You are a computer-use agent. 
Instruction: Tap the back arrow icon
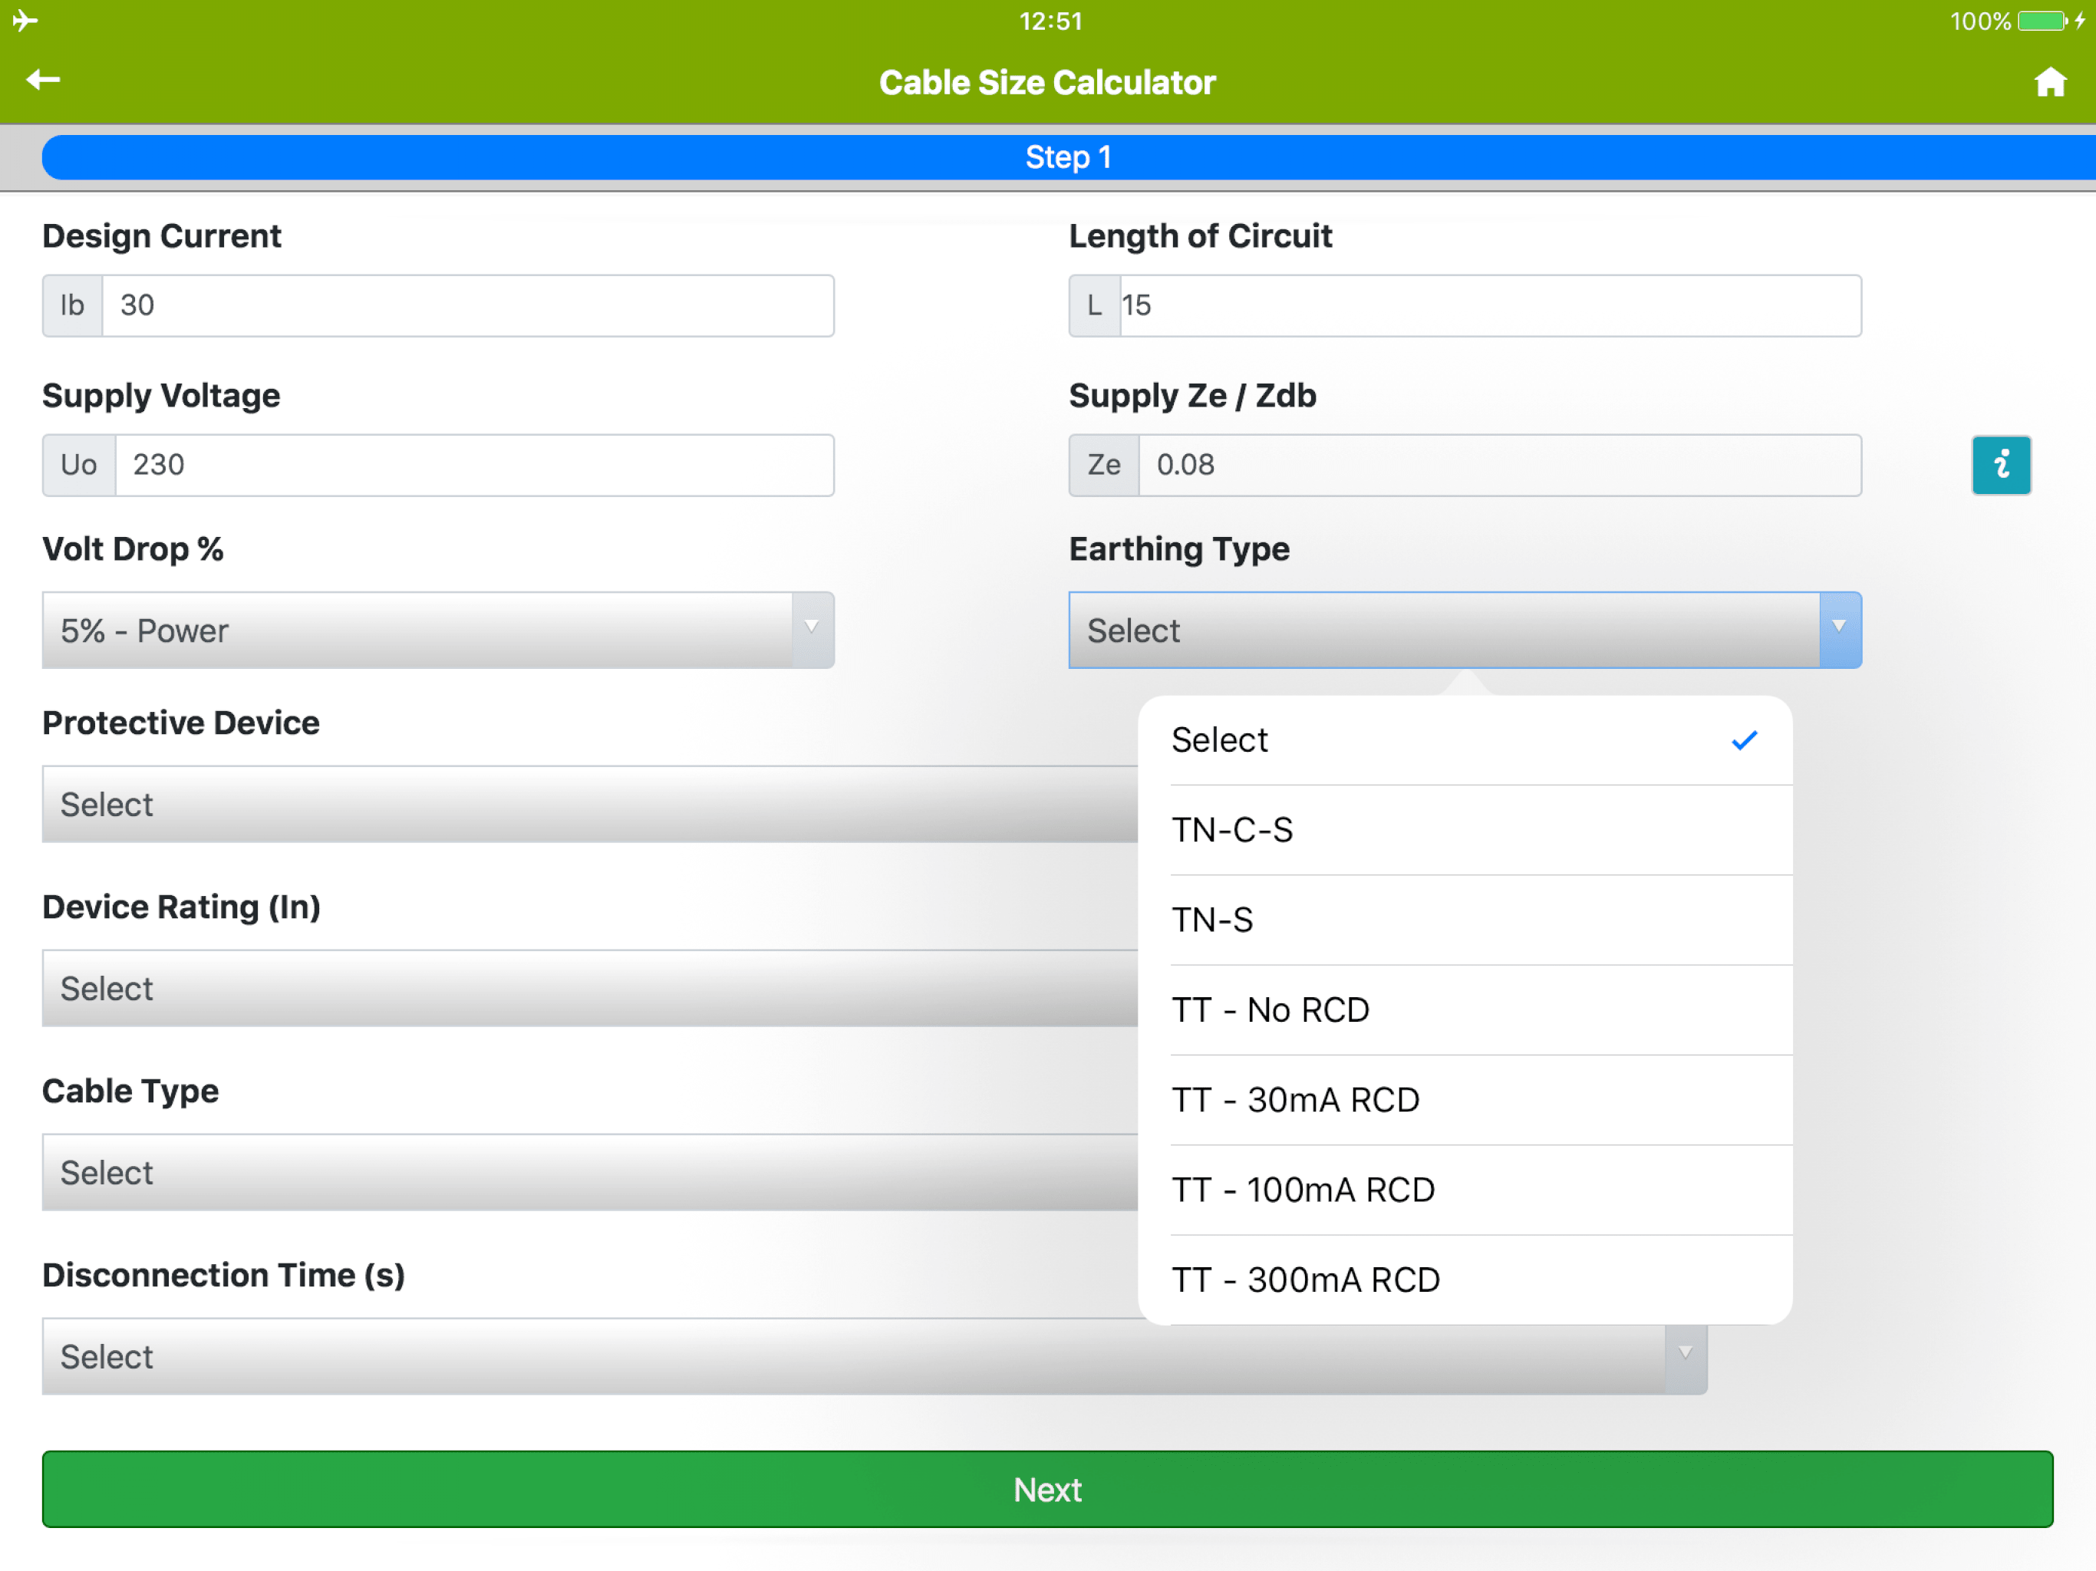[x=43, y=81]
